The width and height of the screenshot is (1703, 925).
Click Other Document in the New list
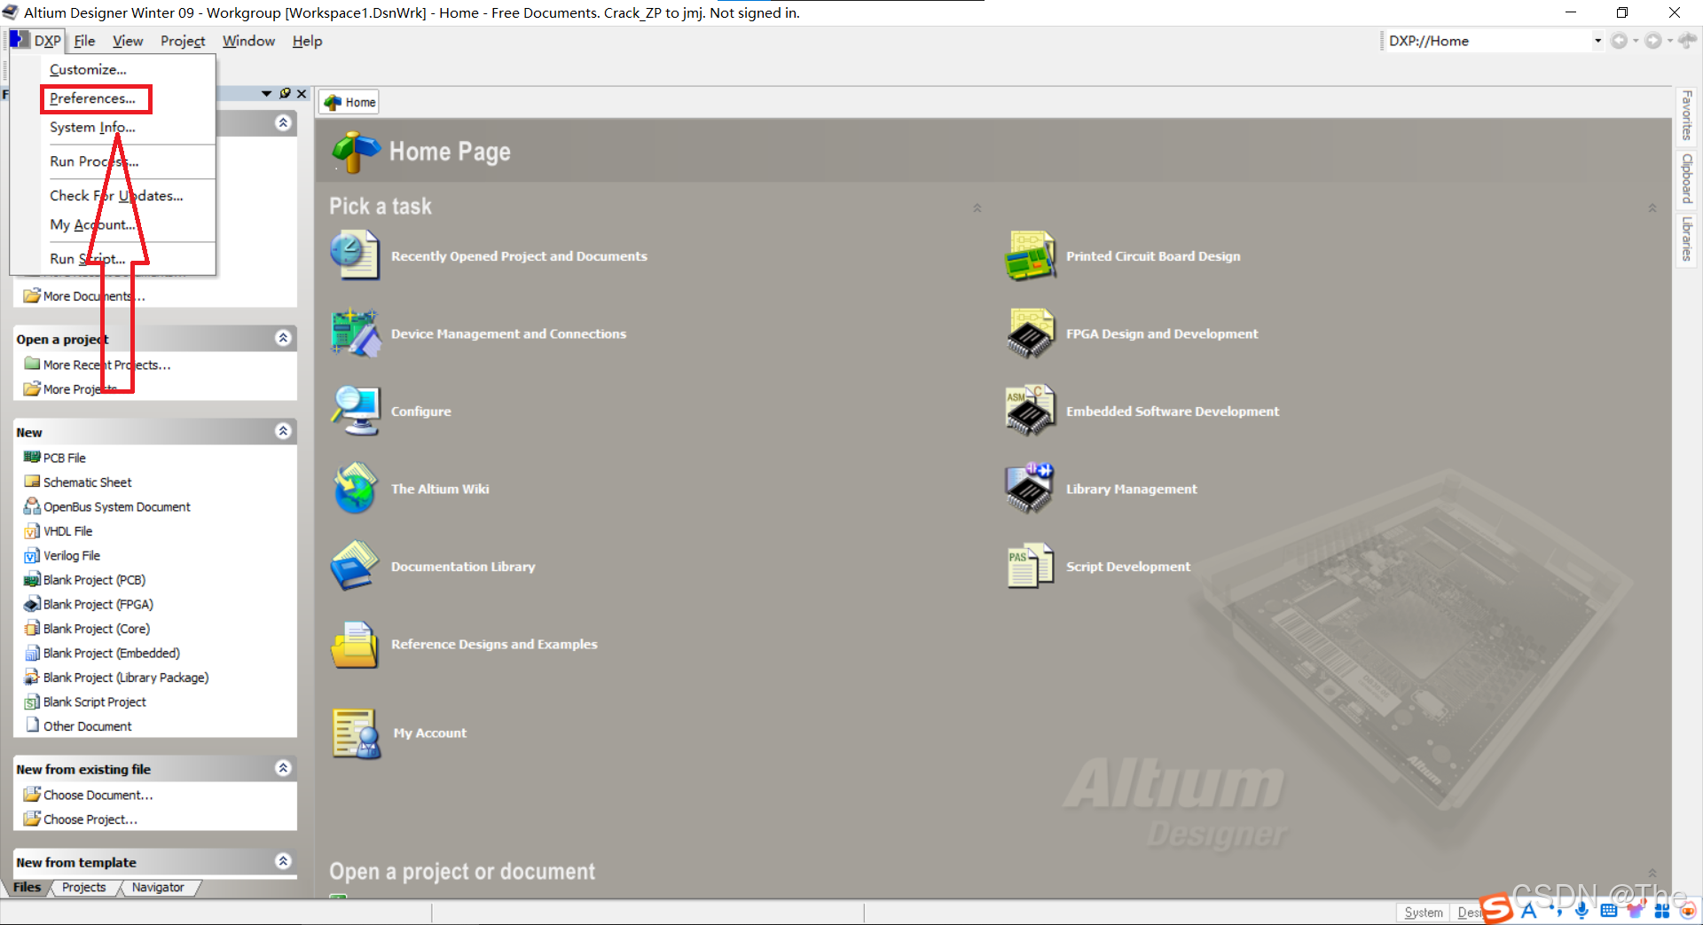(87, 726)
